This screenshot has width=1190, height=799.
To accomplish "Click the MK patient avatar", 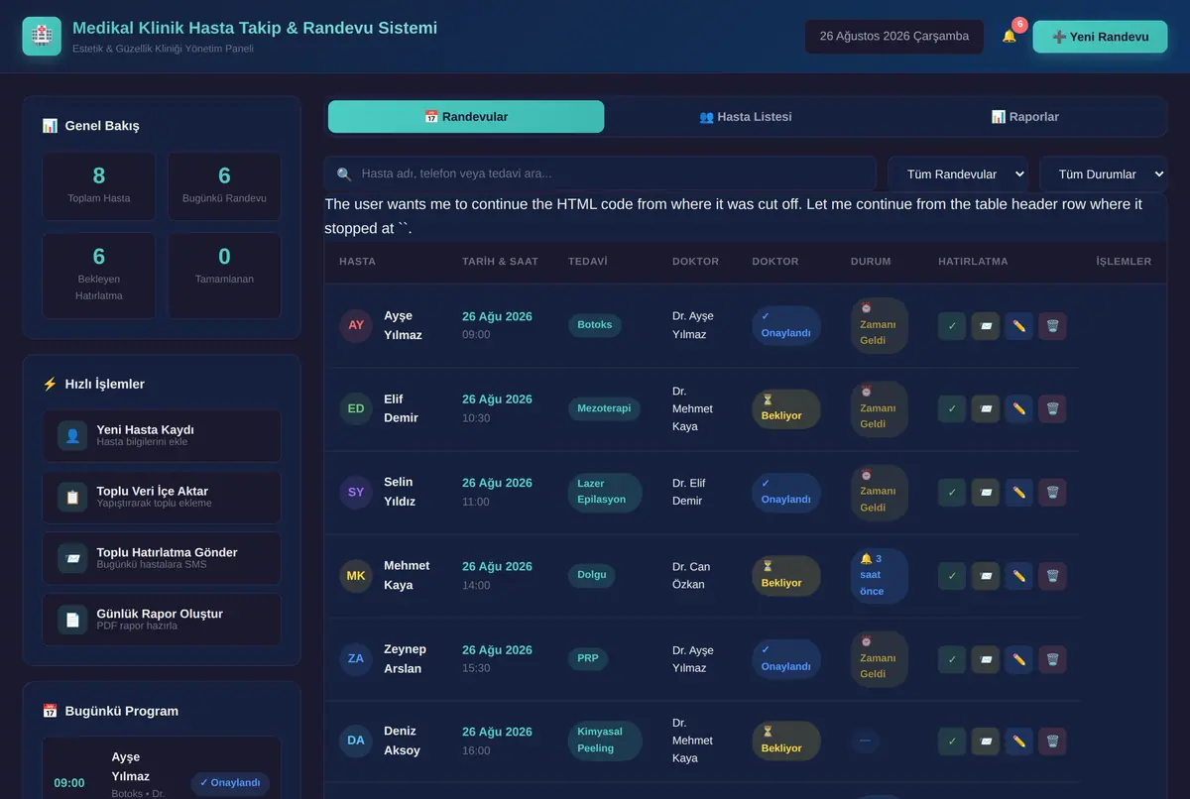I will point(356,576).
